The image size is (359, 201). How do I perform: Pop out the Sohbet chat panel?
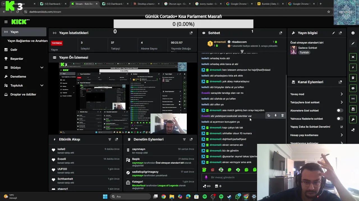pyautogui.click(x=280, y=33)
